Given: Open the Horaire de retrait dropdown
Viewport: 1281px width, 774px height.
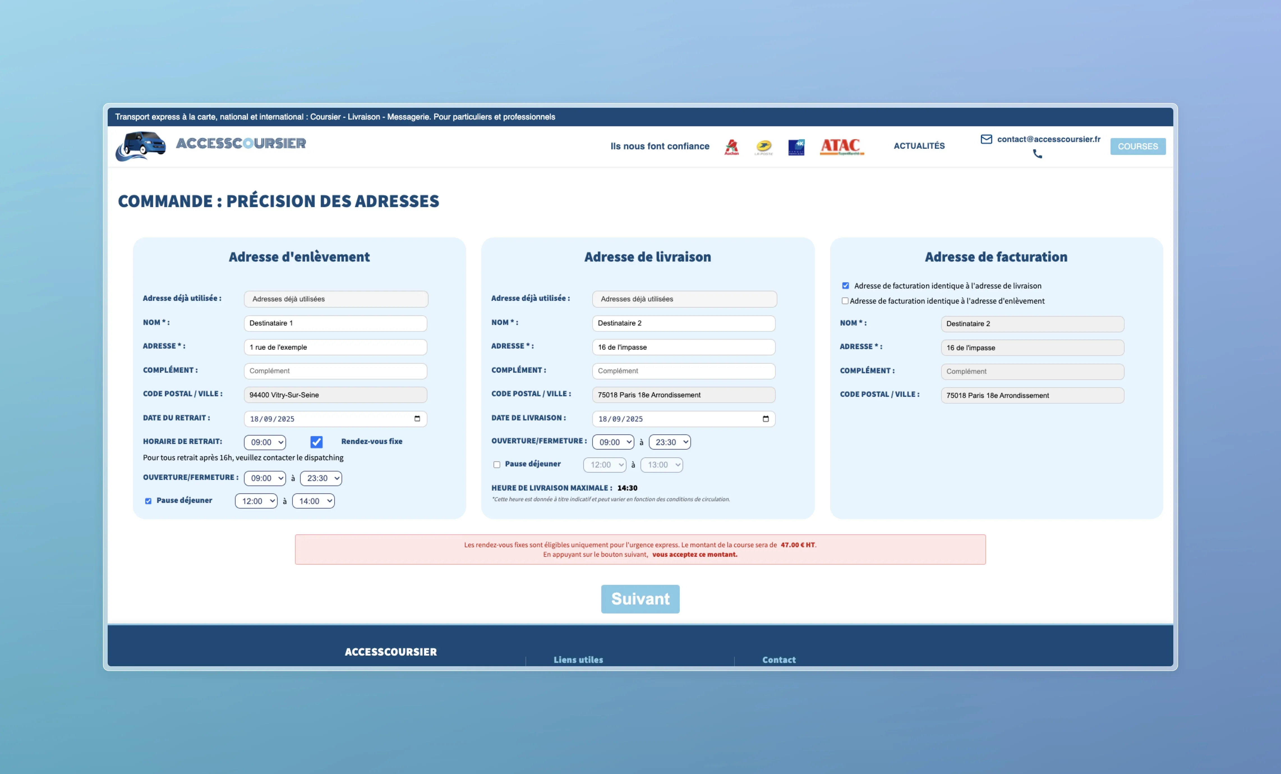Looking at the screenshot, I should 265,442.
